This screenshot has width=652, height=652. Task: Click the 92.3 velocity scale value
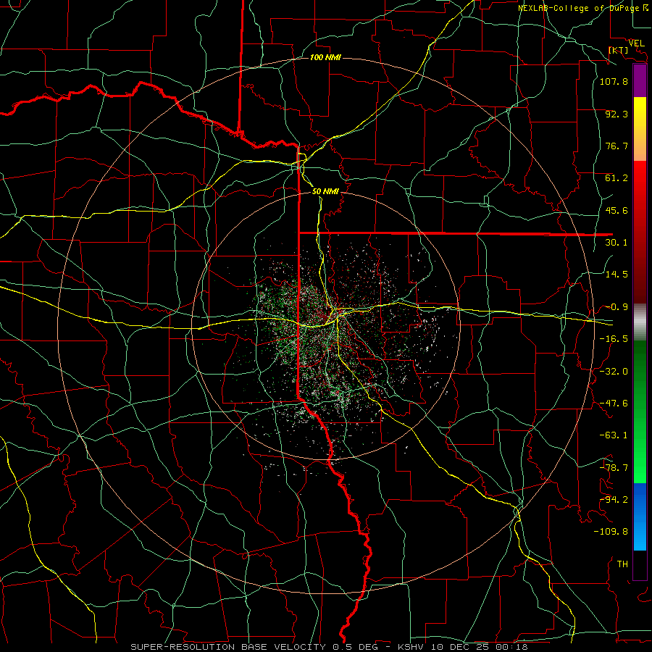(617, 114)
